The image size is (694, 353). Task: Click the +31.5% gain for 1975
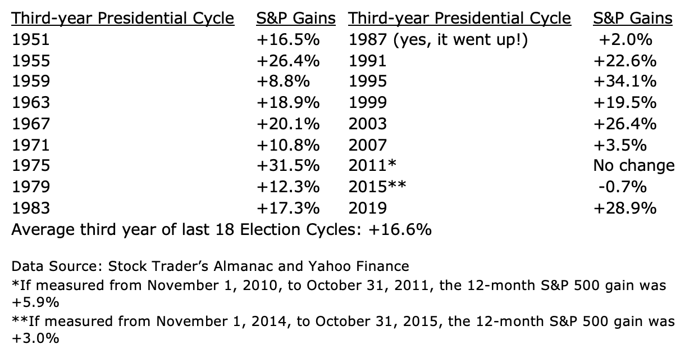coord(287,166)
